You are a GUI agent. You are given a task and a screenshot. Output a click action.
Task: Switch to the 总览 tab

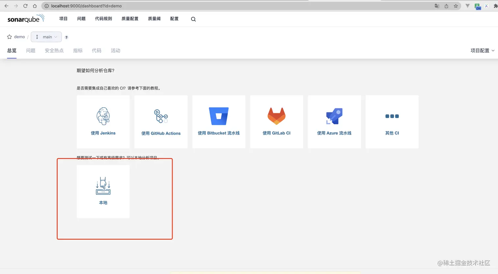coord(12,50)
